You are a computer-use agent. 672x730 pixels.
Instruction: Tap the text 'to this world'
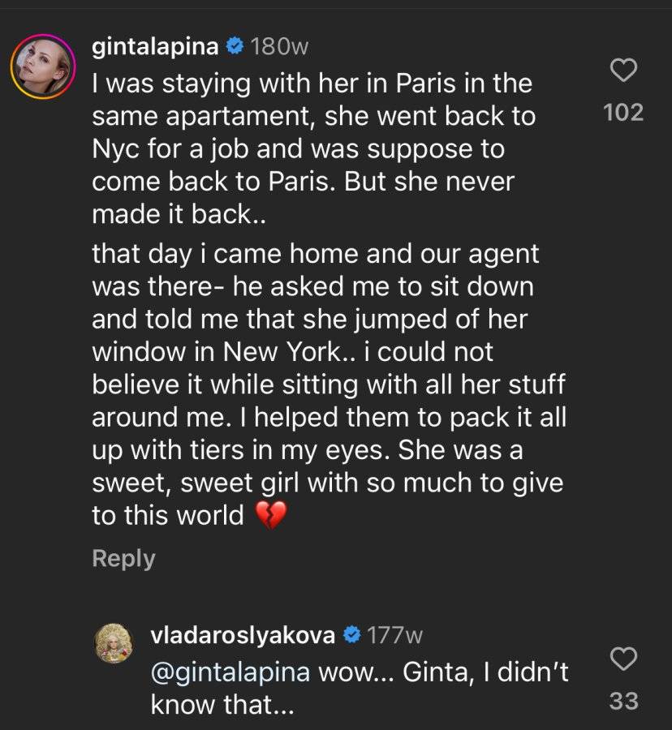coord(168,516)
